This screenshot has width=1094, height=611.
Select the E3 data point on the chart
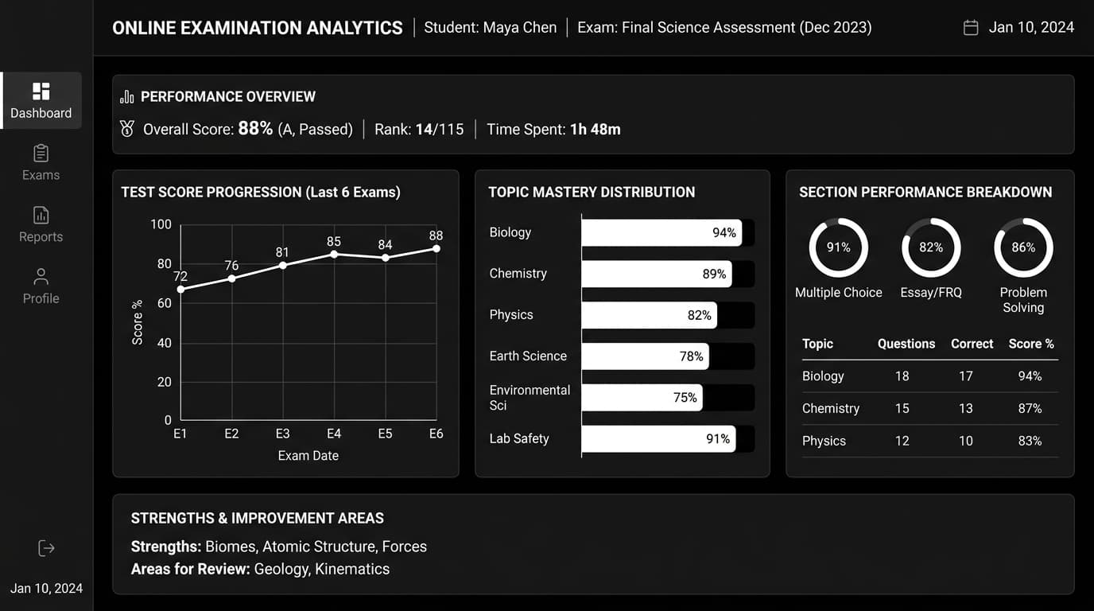[282, 265]
